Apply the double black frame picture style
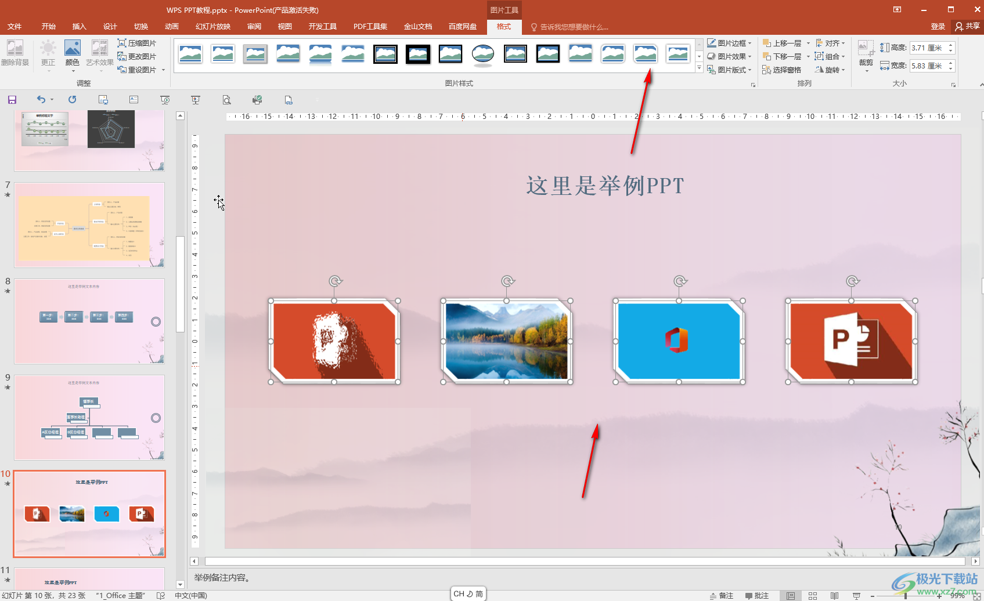 click(385, 54)
